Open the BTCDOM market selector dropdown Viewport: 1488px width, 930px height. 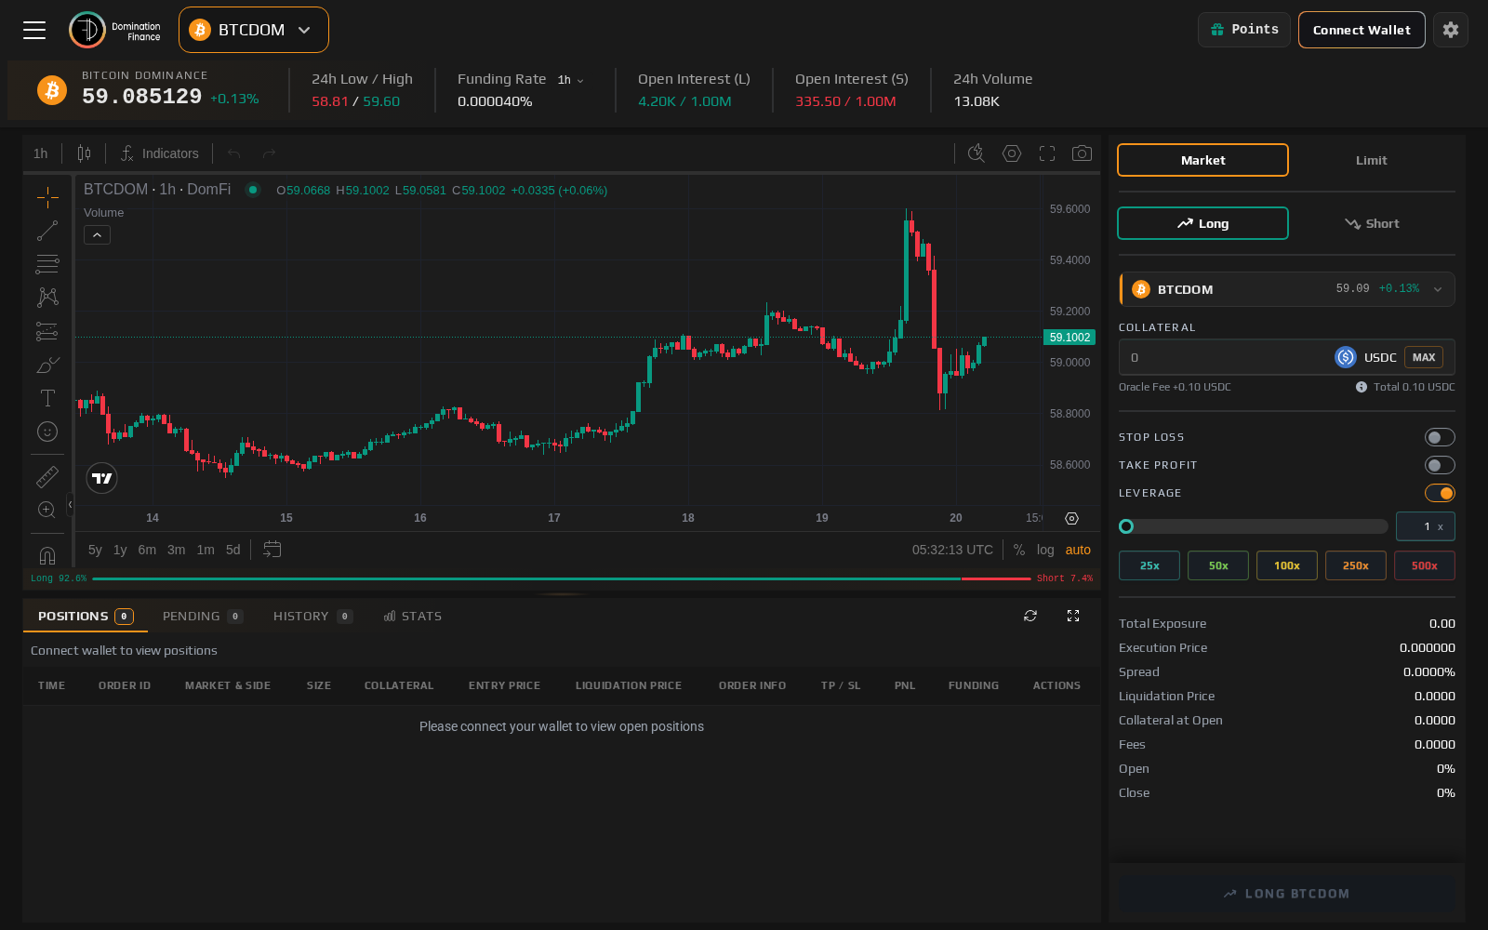[x=254, y=30]
